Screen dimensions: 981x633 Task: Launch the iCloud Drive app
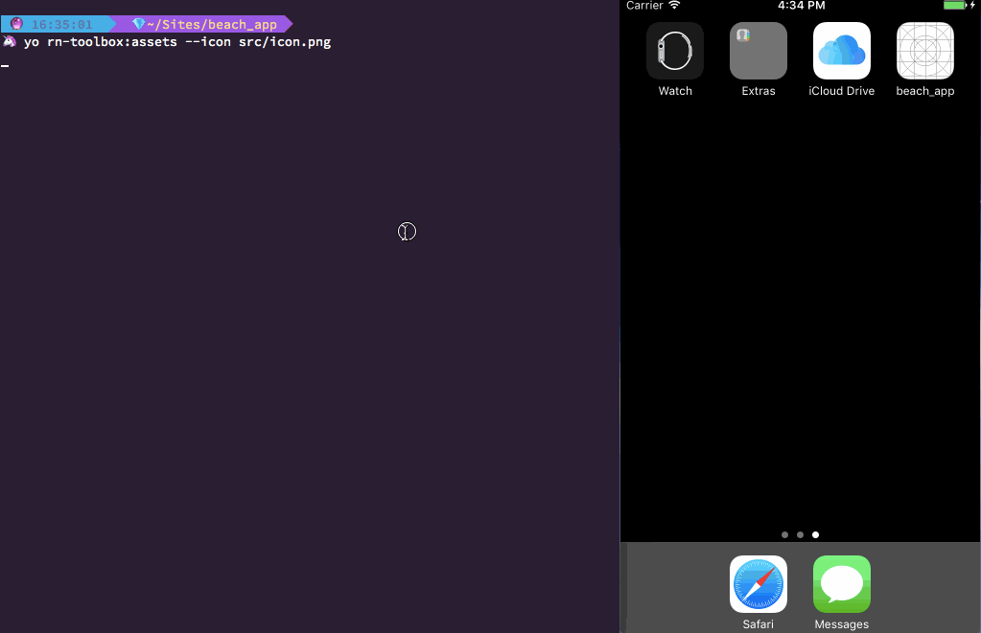[x=841, y=50]
